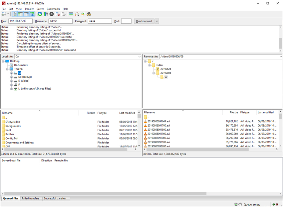Disconnect from the current server
The height and width of the screenshot is (207, 283).
(58, 14)
